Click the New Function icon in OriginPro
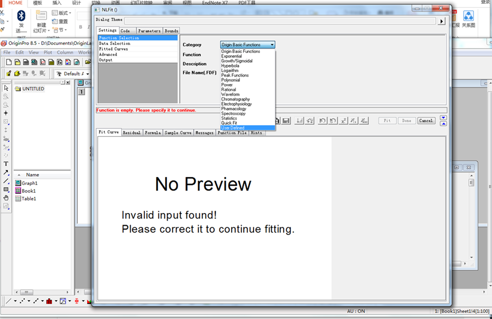 [60, 62]
